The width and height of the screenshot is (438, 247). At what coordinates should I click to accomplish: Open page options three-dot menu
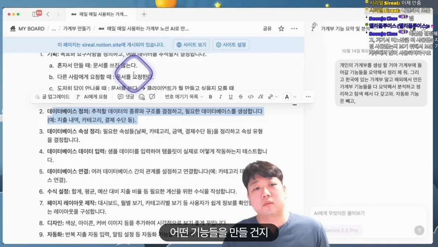[x=294, y=29]
